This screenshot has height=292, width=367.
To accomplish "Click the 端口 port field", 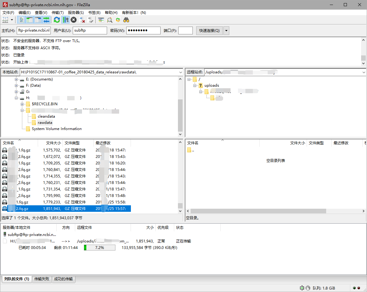I will click(185, 30).
